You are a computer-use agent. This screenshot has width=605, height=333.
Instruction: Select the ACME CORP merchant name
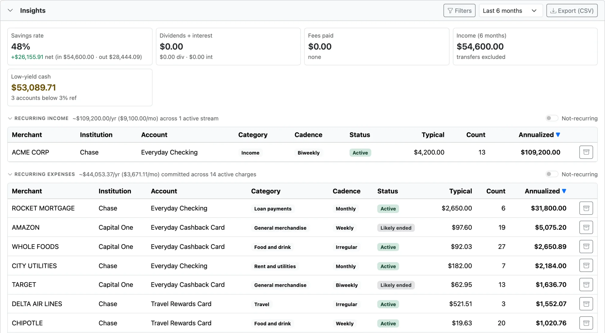pyautogui.click(x=30, y=152)
